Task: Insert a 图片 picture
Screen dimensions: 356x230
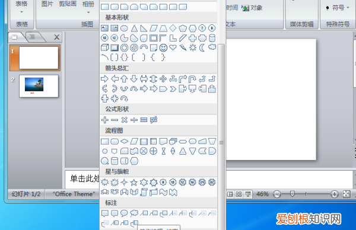Action: pos(47,4)
